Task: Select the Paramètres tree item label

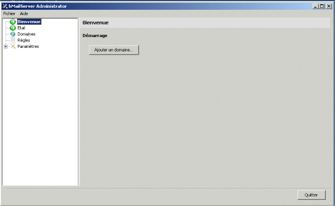Action: point(28,46)
